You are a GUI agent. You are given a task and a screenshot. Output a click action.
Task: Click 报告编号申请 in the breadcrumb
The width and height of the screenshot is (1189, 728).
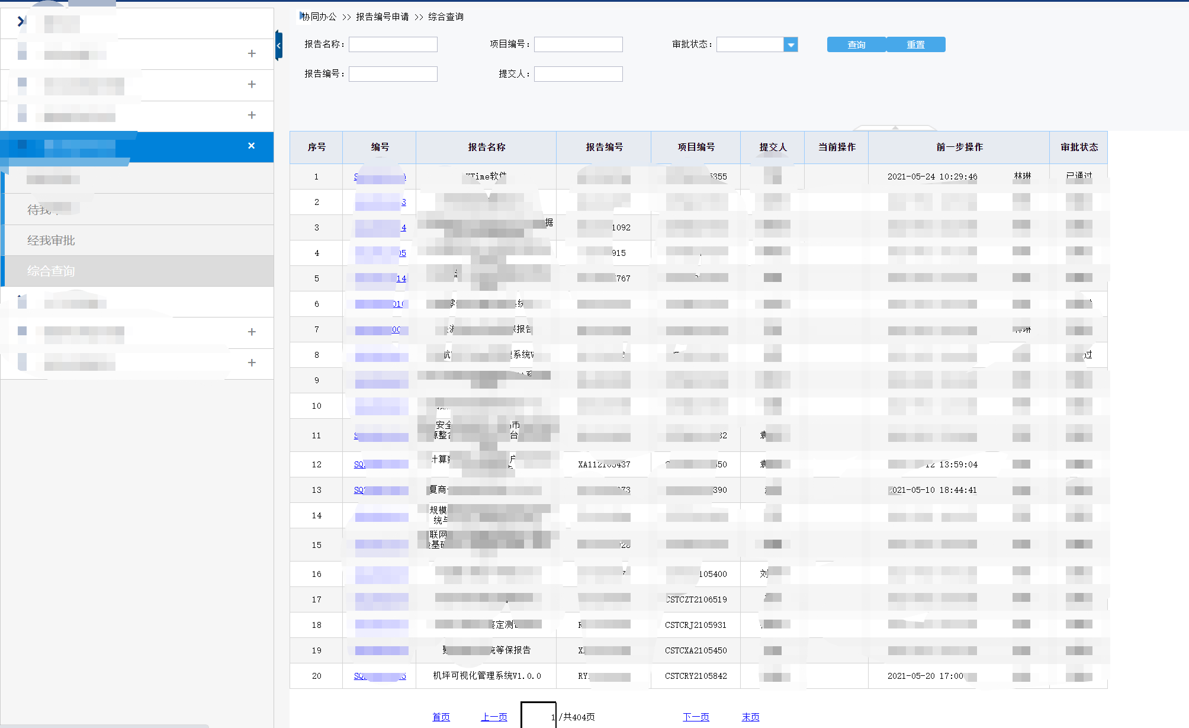(x=383, y=17)
